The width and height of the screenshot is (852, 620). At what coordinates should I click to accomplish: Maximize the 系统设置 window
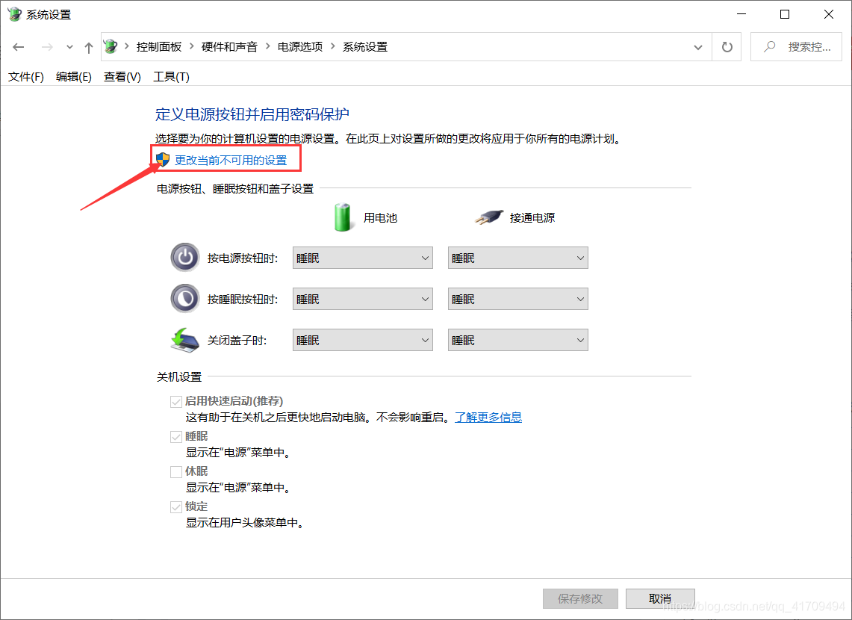[785, 15]
